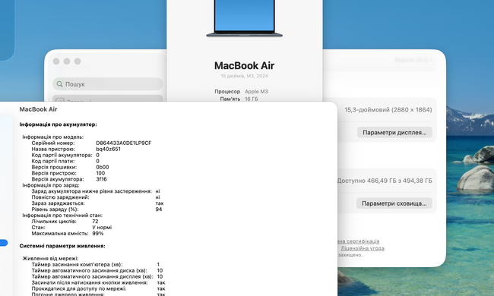
Task: Click the 'Код партії акумулятора:' row label
Action: [62, 155]
